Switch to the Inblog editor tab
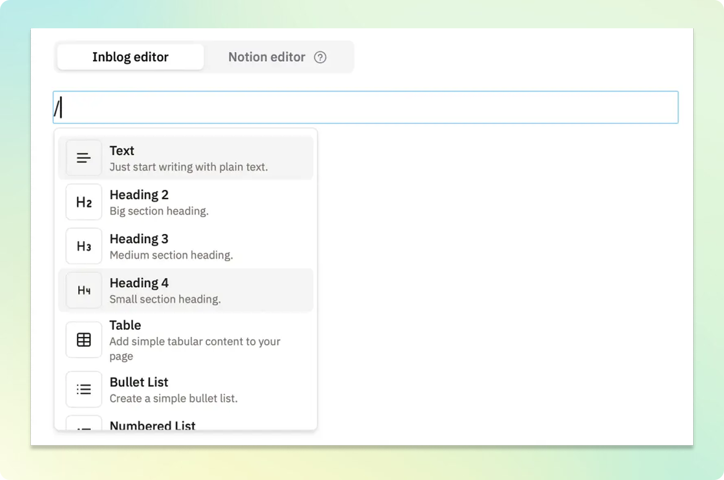 click(130, 57)
